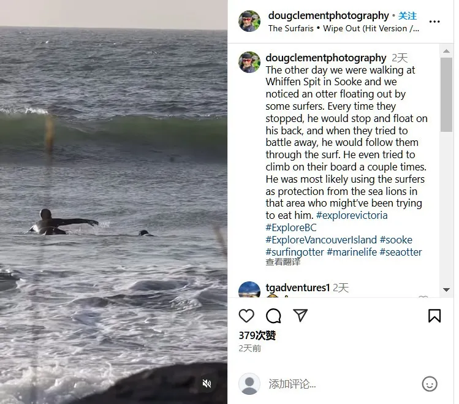Open #seaotter hashtag link
Image resolution: width=459 pixels, height=404 pixels.
tap(401, 252)
